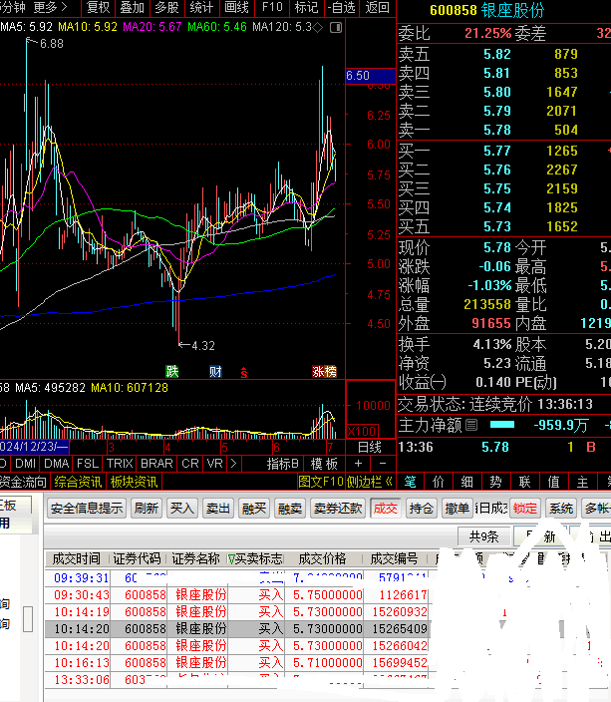Screen dimensions: 611x702
Task: Switch to DMA indicator tab
Action: [x=57, y=464]
